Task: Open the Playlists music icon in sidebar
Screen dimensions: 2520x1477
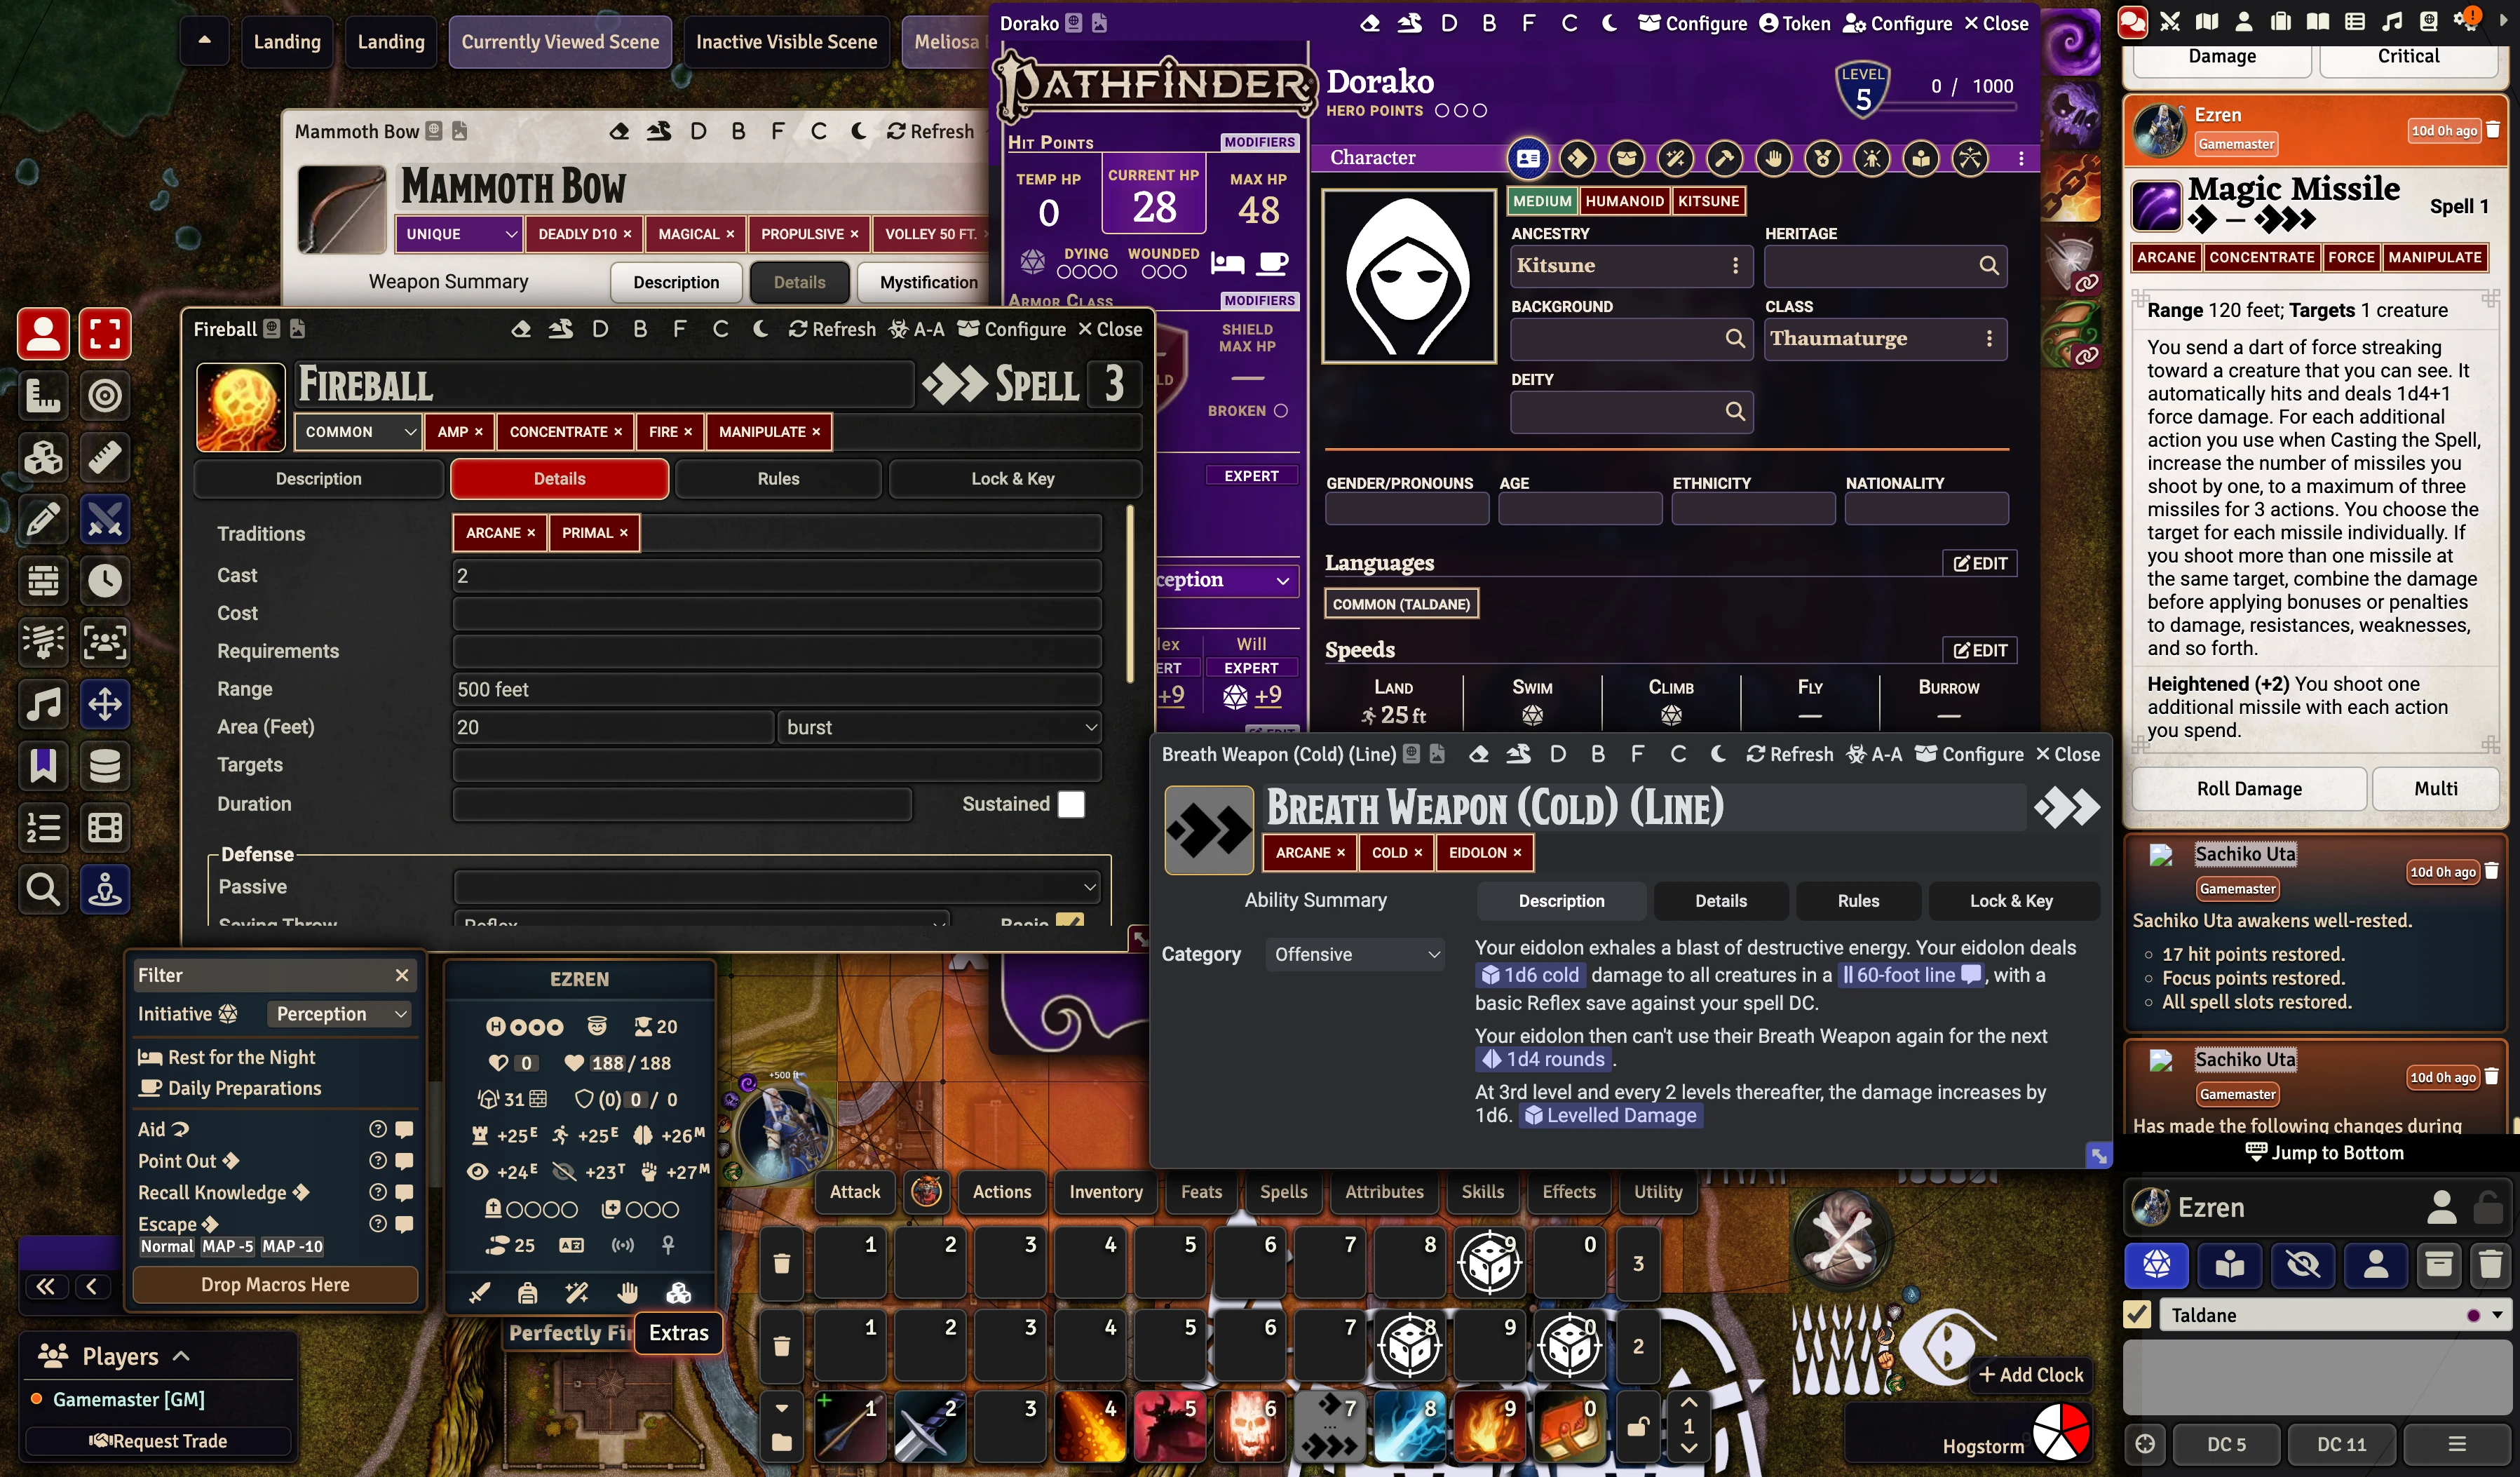Action: (2391, 21)
